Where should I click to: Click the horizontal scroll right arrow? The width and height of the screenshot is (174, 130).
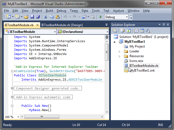pyautogui.click(x=102, y=117)
